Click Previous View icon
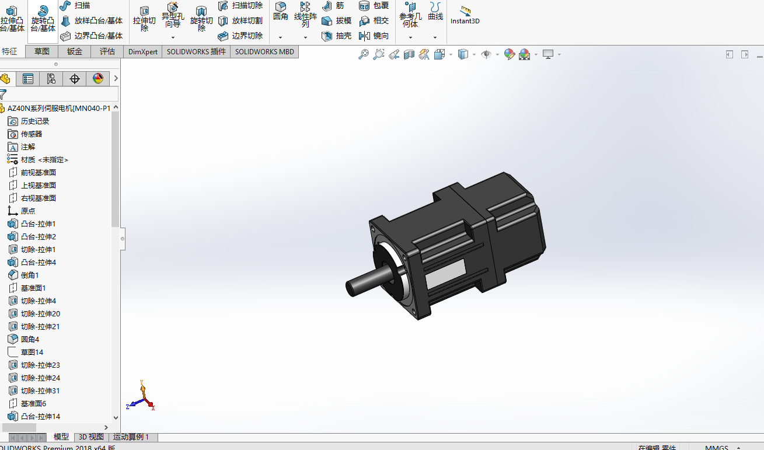 pyautogui.click(x=394, y=54)
